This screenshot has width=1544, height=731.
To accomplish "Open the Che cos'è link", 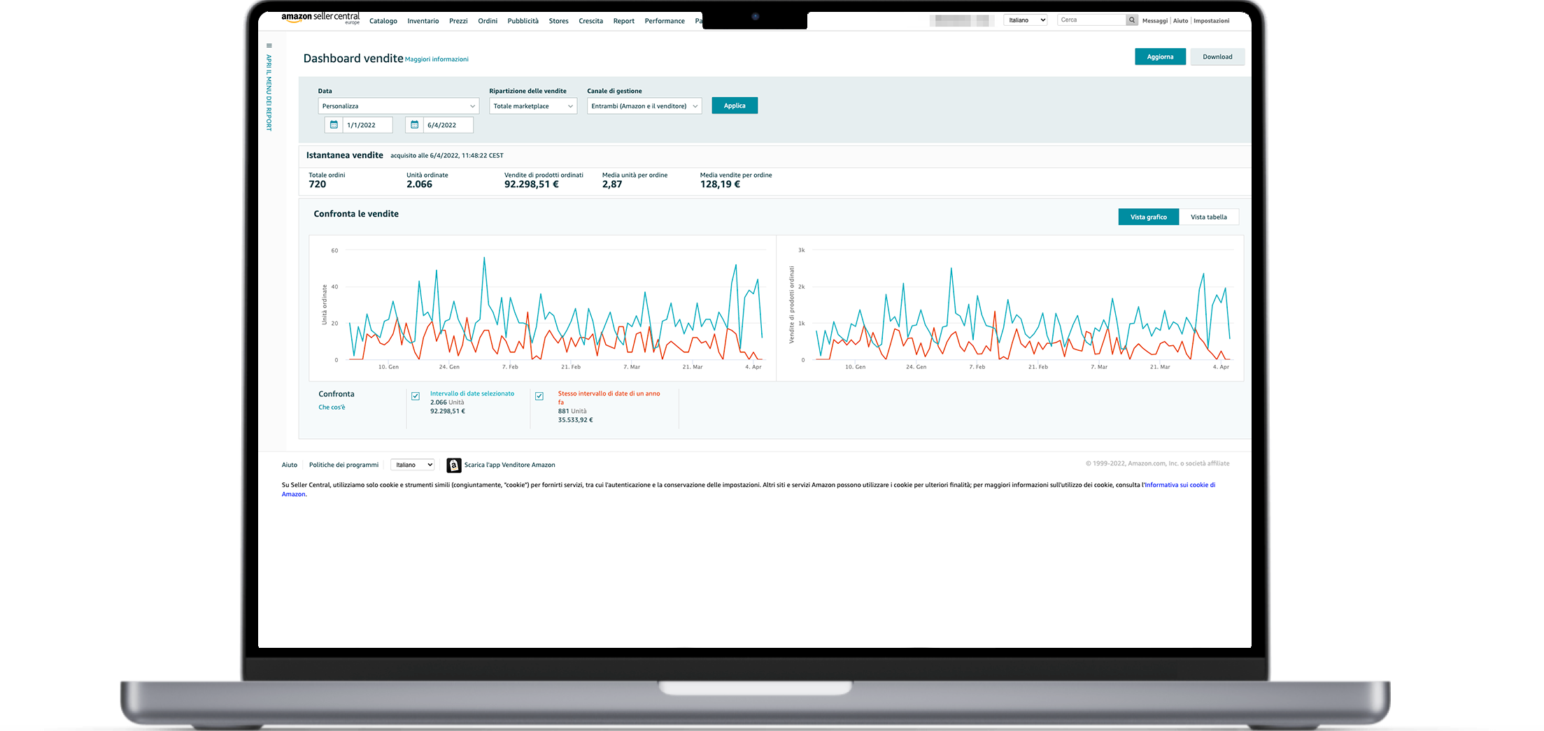I will [332, 407].
